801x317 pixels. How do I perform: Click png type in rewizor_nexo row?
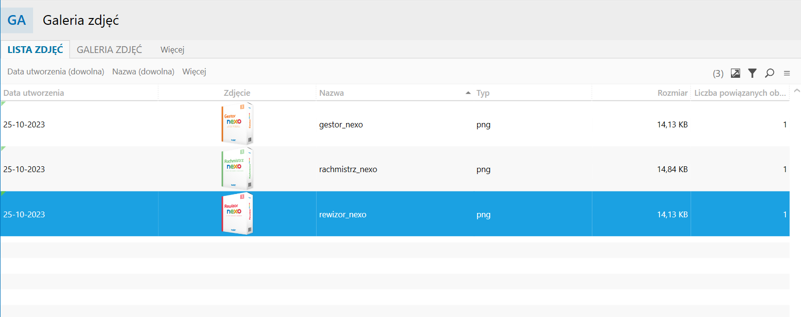click(x=483, y=215)
